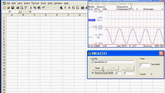Screen dimensions: 165x93
Task: Open the Acquisition window File menu
Action: pyautogui.click(x=91, y=4)
